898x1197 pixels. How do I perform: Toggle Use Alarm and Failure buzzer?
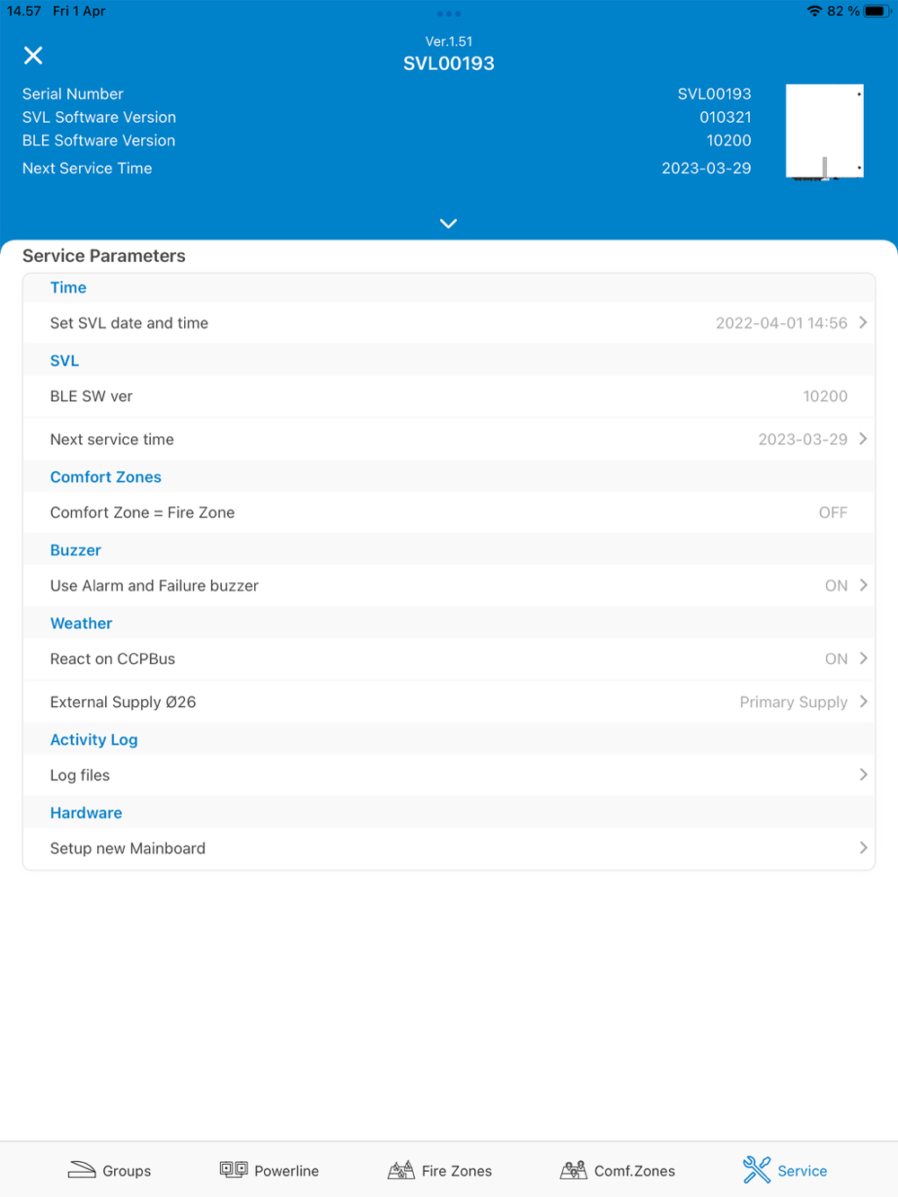pyautogui.click(x=449, y=585)
